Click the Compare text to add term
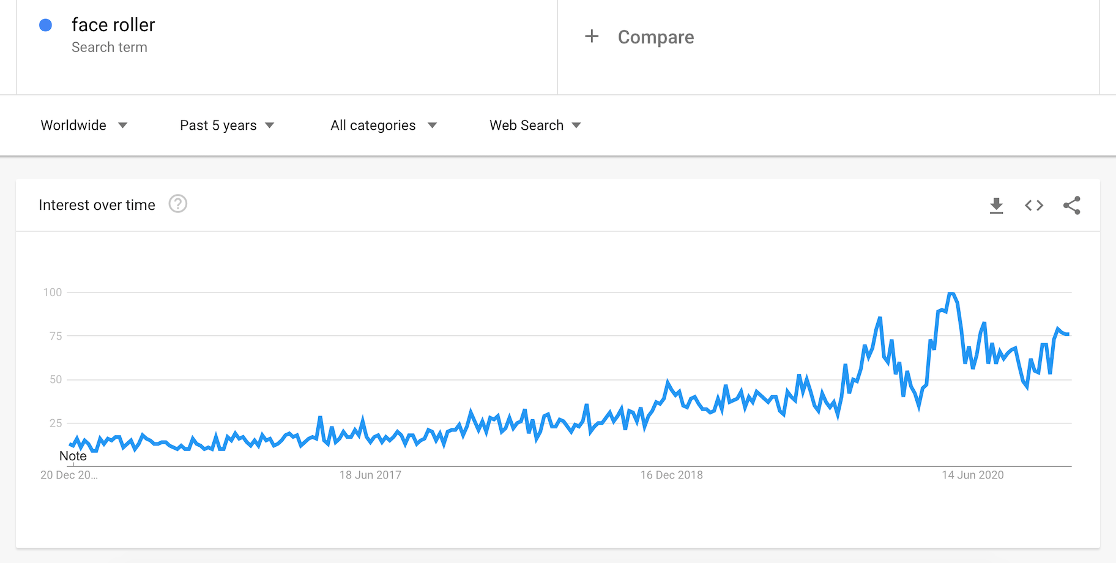Screen dimensions: 1116x563 pos(655,37)
